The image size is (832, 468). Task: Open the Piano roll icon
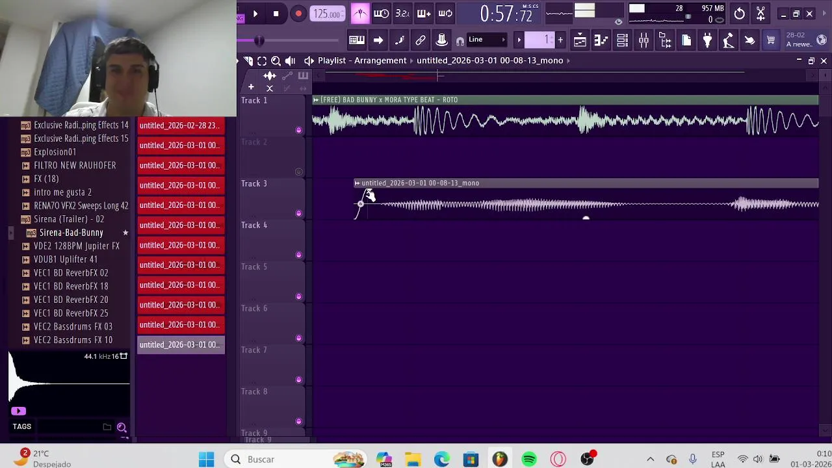click(601, 40)
